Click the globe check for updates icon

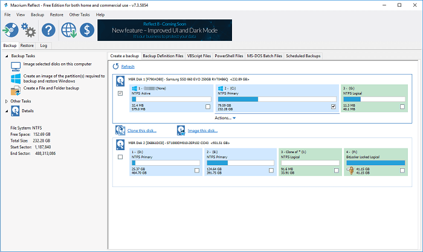(x=68, y=30)
